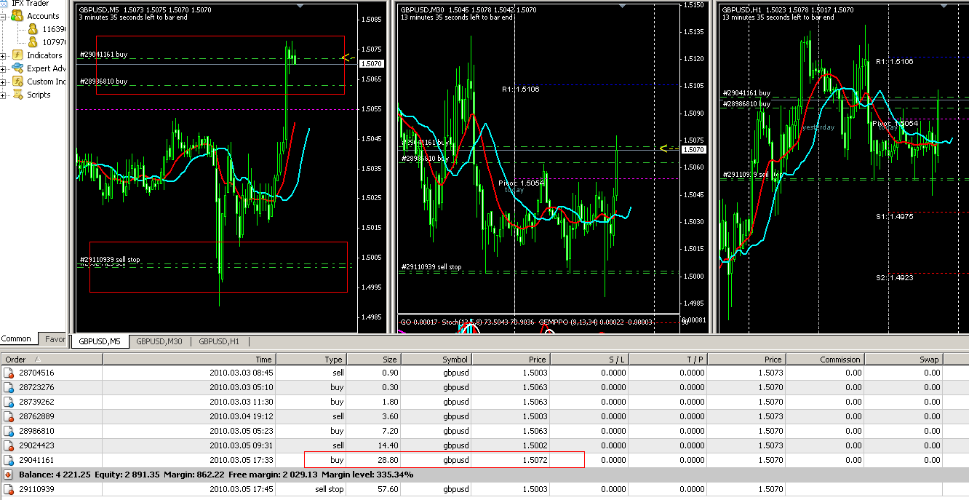969x500 pixels.
Task: Select the Indicators icon in Navigator
Action: (x=17, y=55)
